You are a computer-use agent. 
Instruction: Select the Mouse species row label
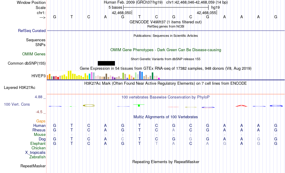click(x=40, y=135)
